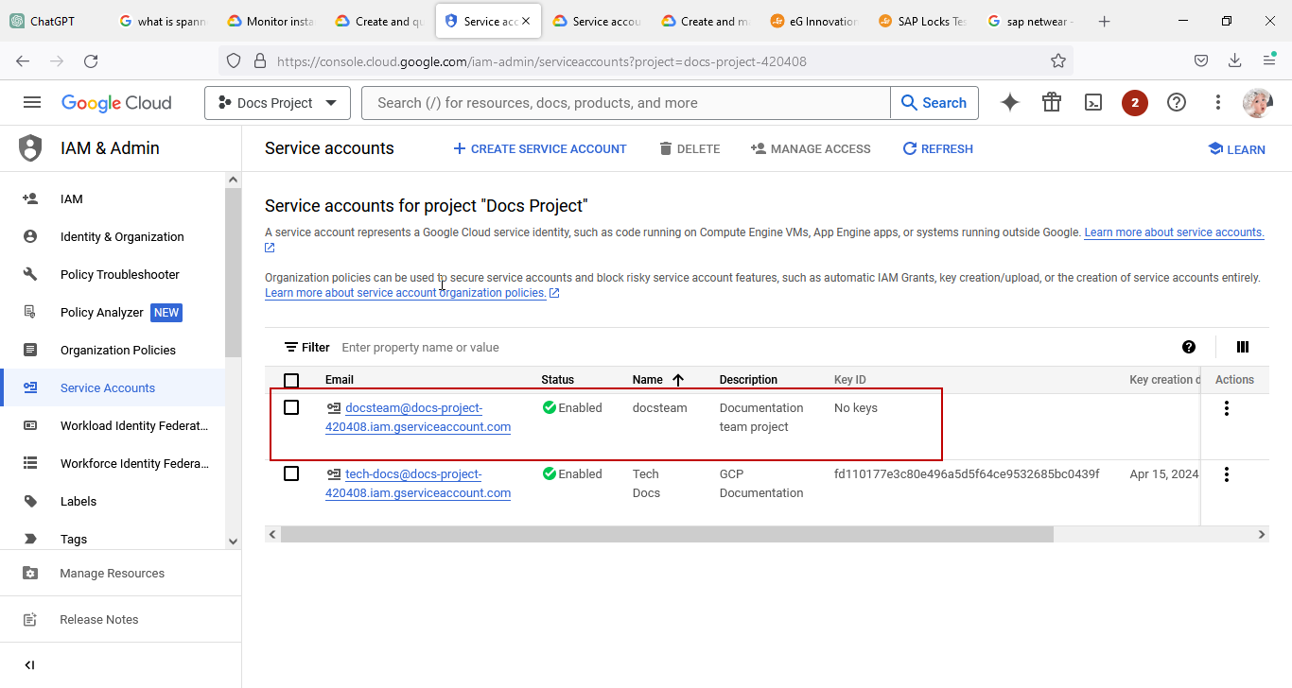This screenshot has height=688, width=1292.
Task: Click the sidebar vertical scrollbar
Action: [x=233, y=272]
